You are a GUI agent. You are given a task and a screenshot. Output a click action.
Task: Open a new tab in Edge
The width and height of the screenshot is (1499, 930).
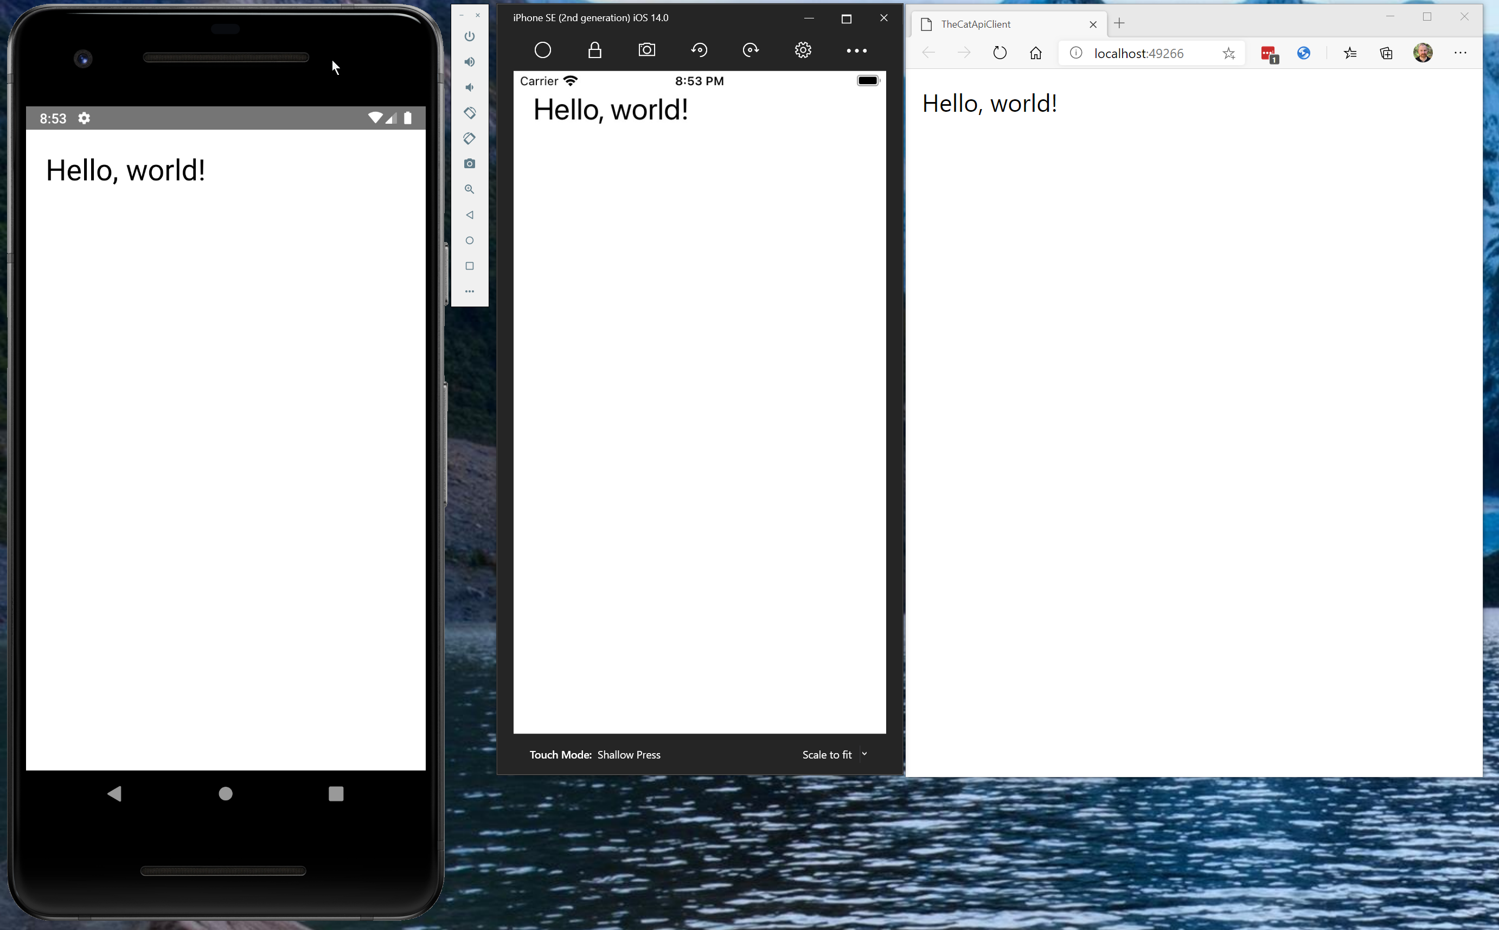(1119, 24)
